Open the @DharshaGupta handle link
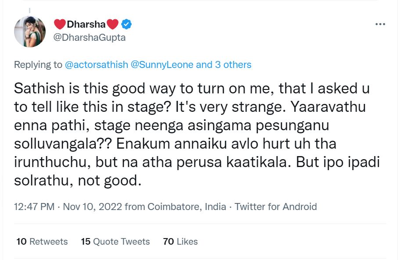Viewport: 417px width, 260px height. [x=89, y=38]
